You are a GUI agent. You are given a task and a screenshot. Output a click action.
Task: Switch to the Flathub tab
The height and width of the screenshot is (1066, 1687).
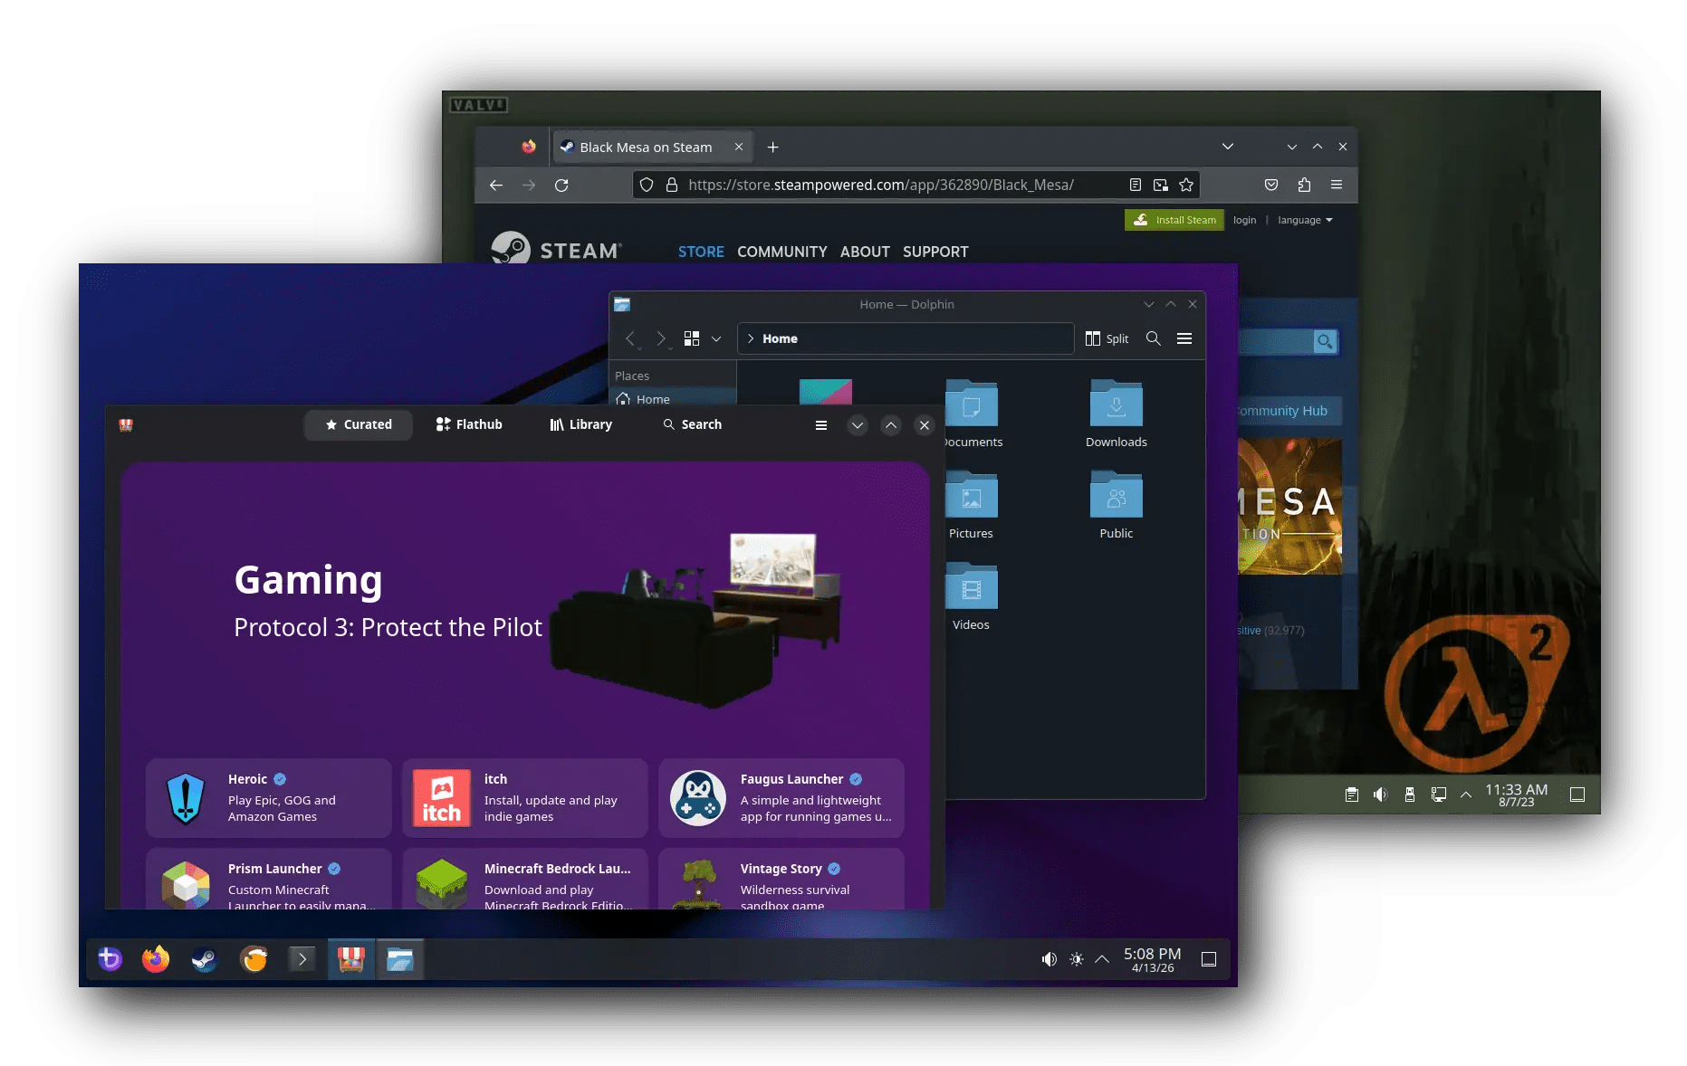pos(469,424)
